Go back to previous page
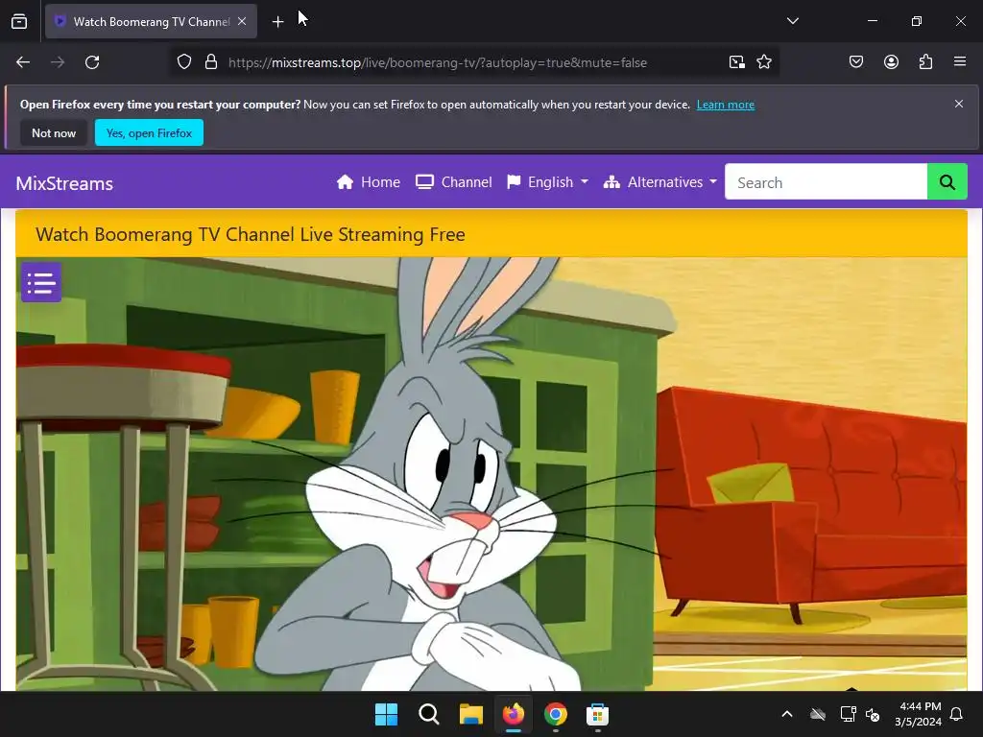 click(x=23, y=62)
